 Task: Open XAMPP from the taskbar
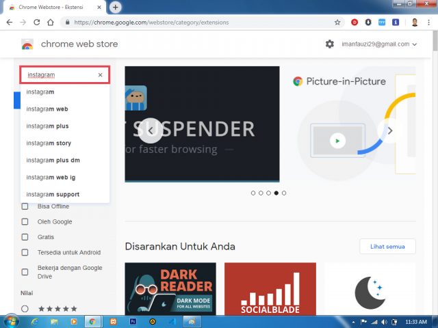(x=113, y=322)
